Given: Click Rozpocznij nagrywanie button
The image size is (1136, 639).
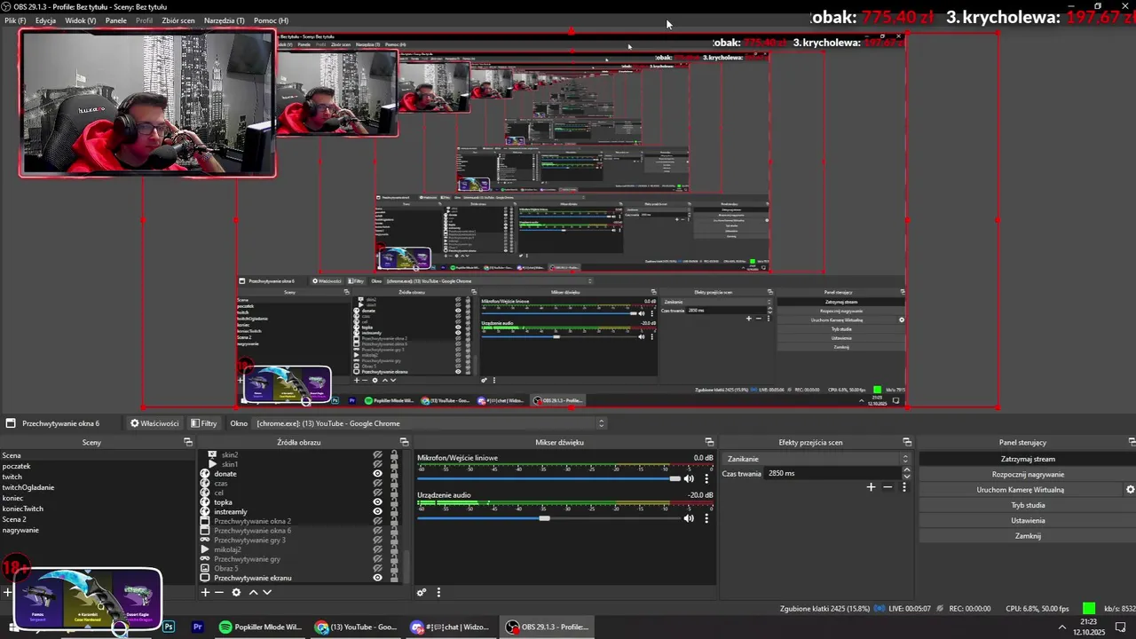Looking at the screenshot, I should click(1028, 474).
